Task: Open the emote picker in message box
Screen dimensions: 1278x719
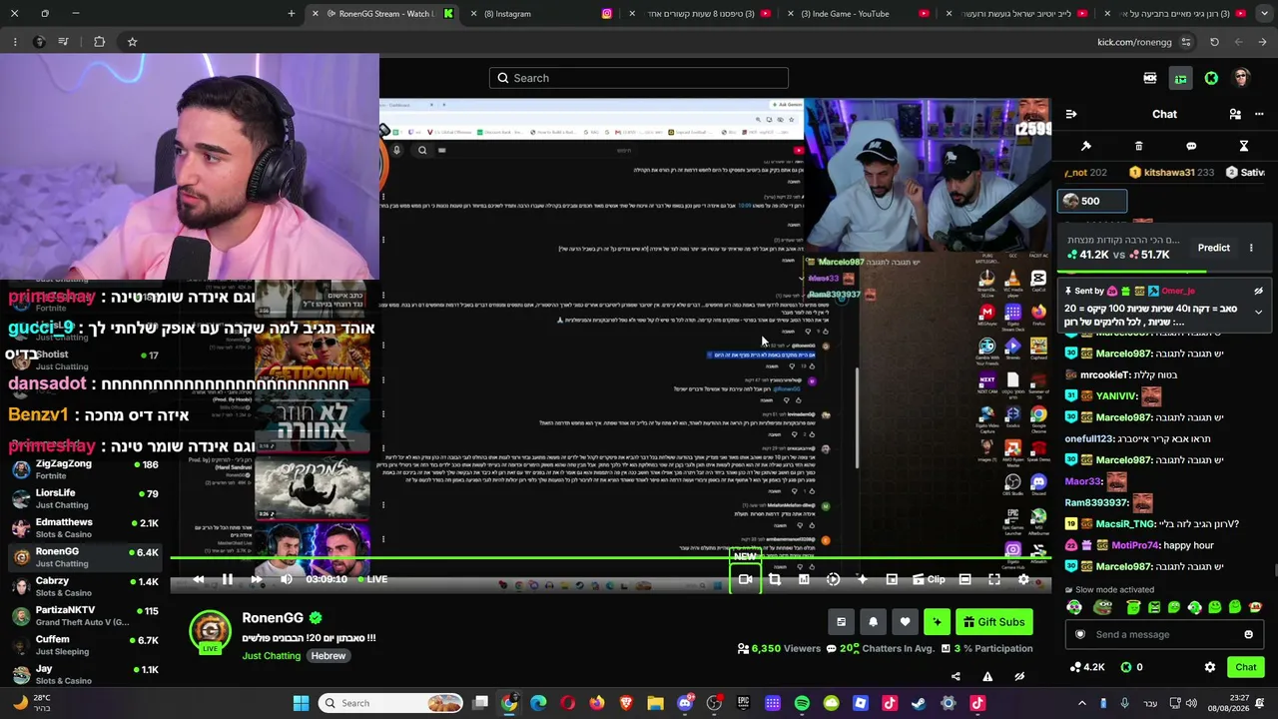Action: pyautogui.click(x=1248, y=635)
